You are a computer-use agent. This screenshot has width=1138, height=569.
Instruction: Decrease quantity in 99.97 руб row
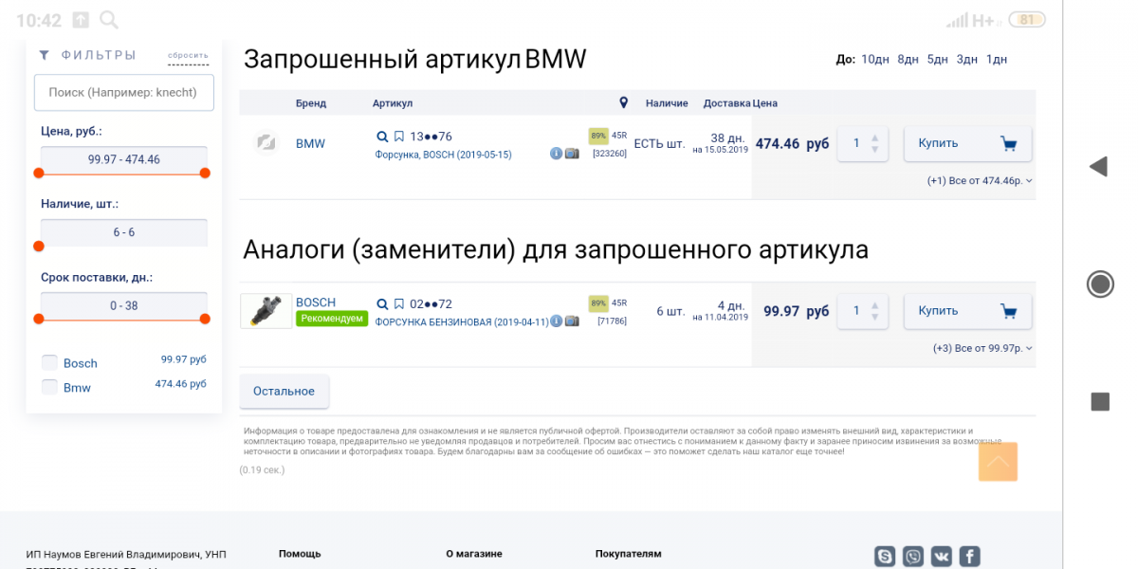click(x=874, y=318)
